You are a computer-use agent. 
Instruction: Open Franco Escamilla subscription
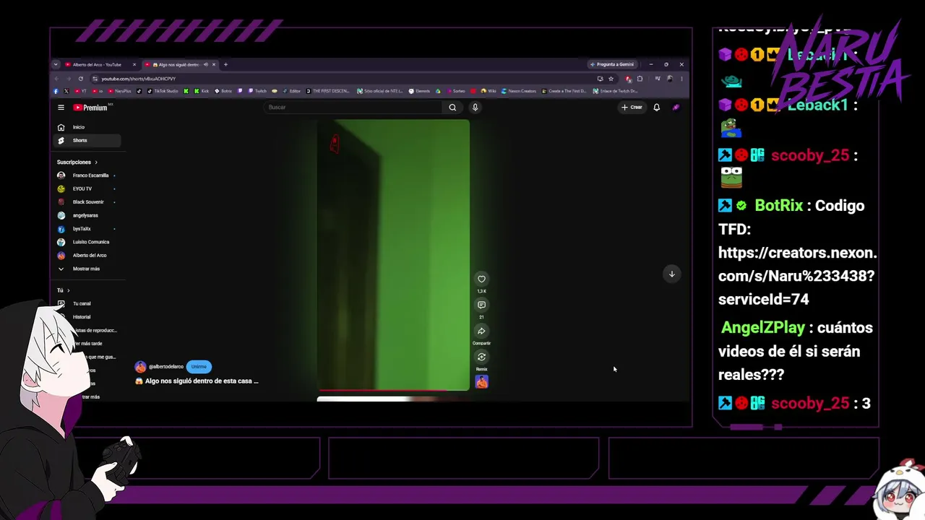pos(87,175)
